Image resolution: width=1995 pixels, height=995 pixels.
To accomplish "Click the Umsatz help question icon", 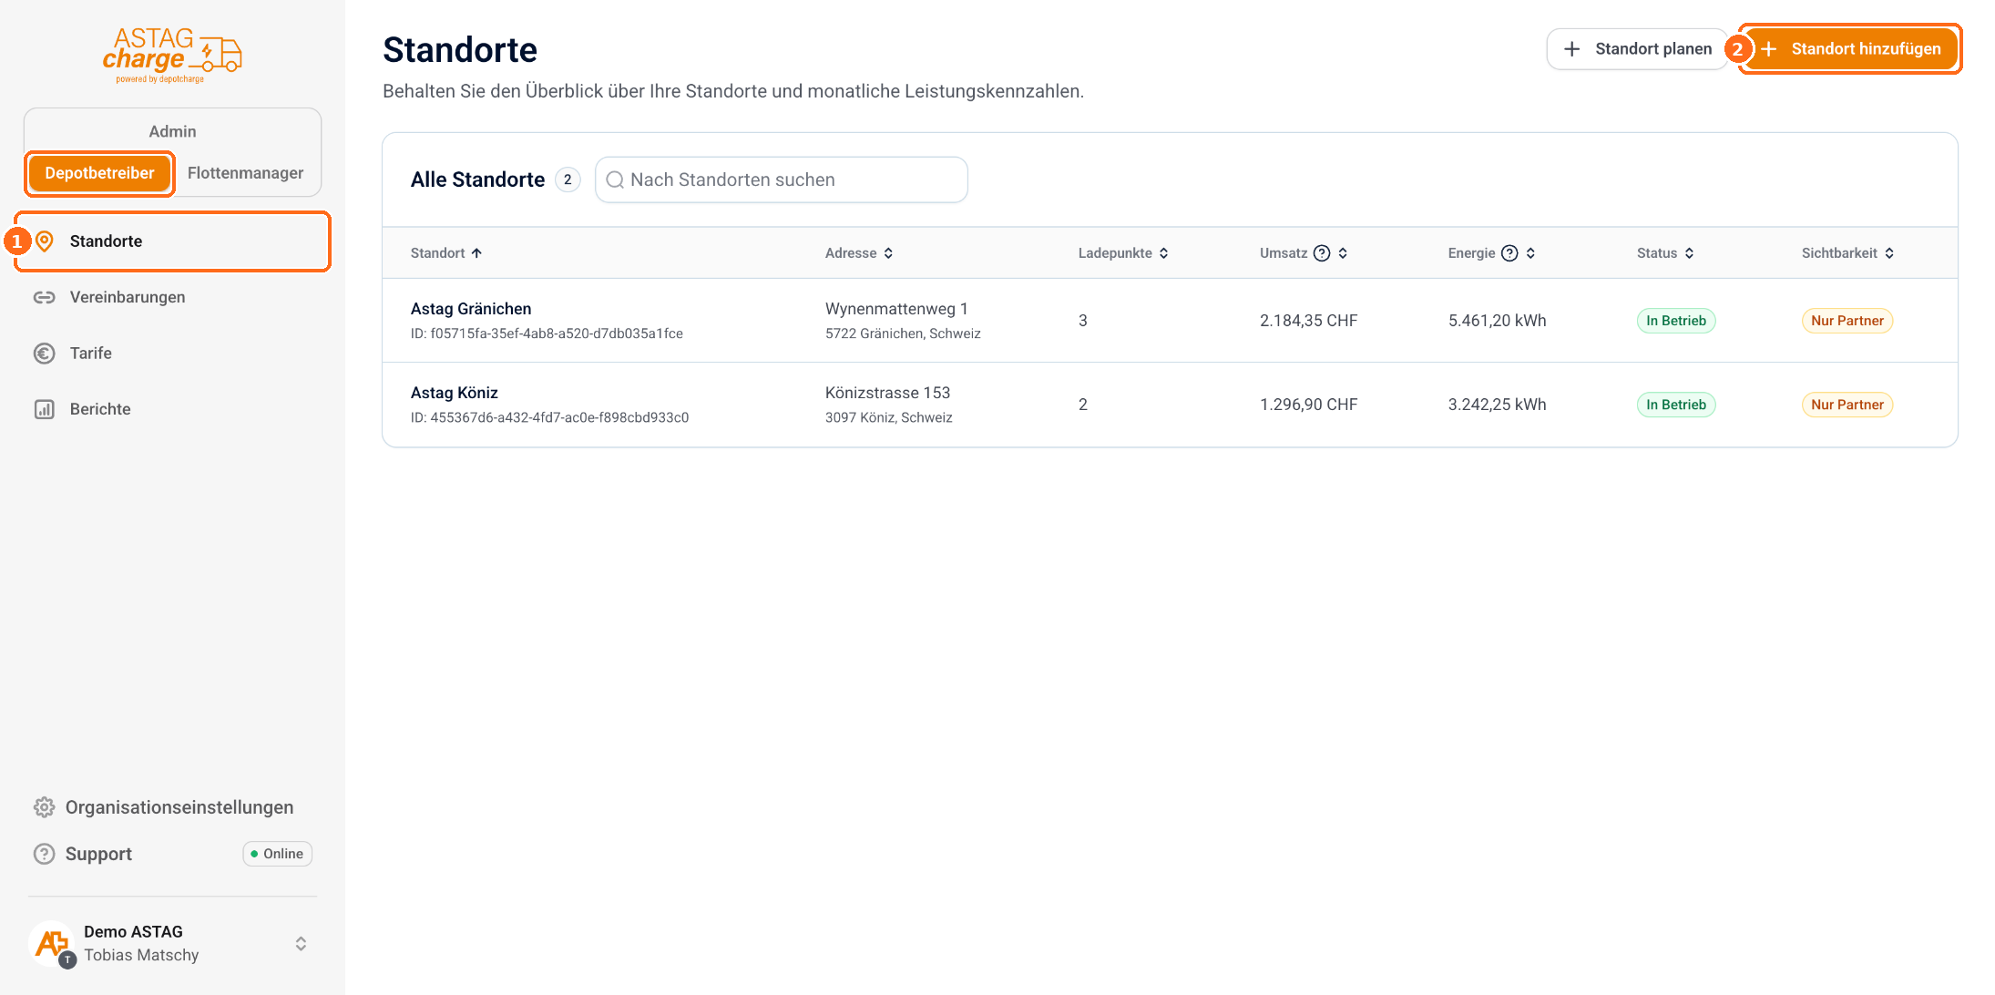I will pyautogui.click(x=1322, y=253).
